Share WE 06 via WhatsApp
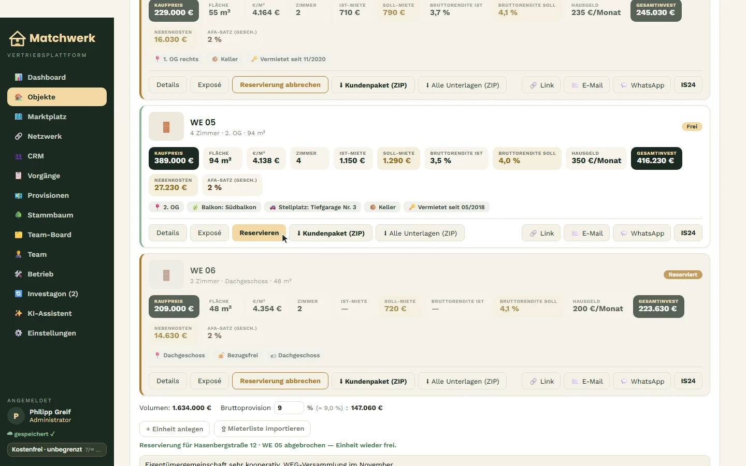 pyautogui.click(x=642, y=381)
